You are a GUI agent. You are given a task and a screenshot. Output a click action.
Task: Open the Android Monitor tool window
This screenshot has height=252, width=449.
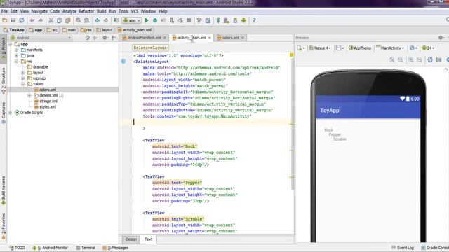[x=50, y=248]
